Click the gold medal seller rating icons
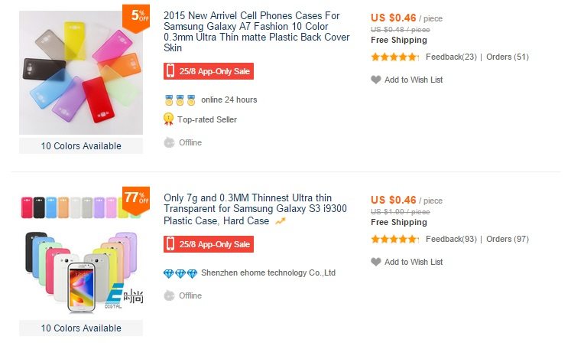Screen dimensions: 584x346 tap(180, 100)
